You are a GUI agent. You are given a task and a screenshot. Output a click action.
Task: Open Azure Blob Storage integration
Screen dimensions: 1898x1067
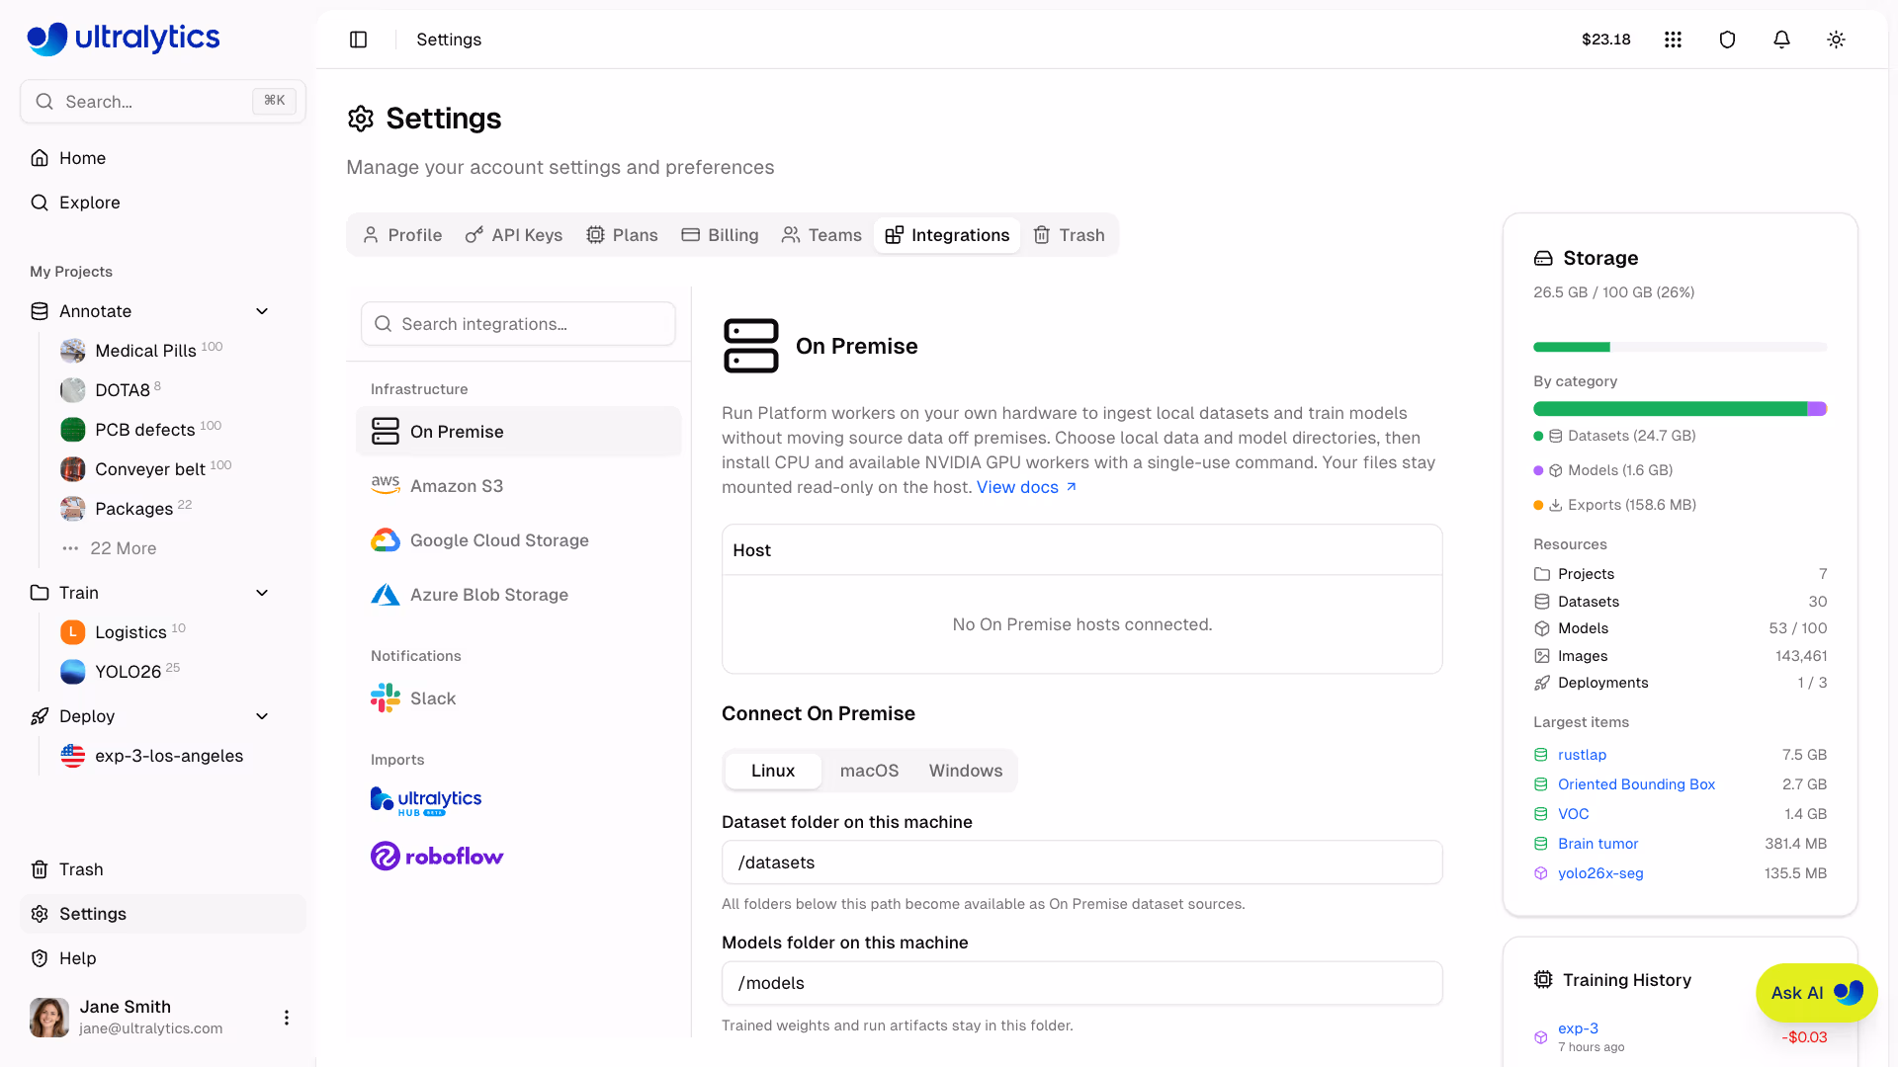(519, 595)
